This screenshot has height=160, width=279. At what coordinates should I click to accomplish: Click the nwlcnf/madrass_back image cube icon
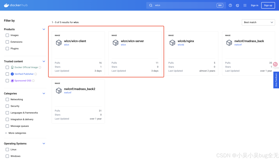229,43
